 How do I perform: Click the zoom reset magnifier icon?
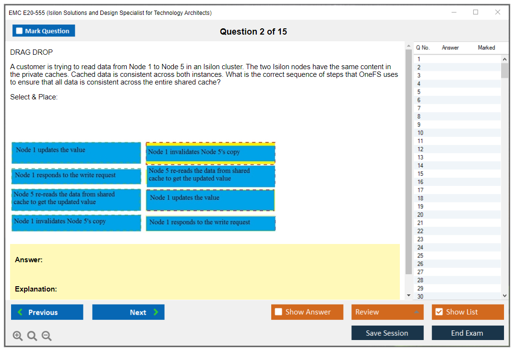tap(32, 336)
